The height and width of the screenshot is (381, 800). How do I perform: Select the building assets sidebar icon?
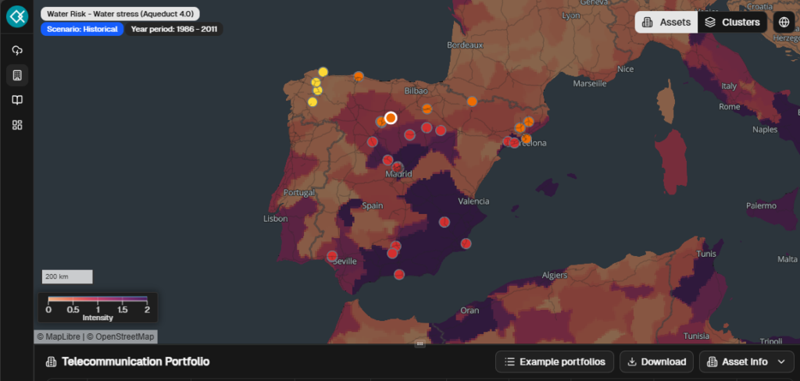click(16, 76)
